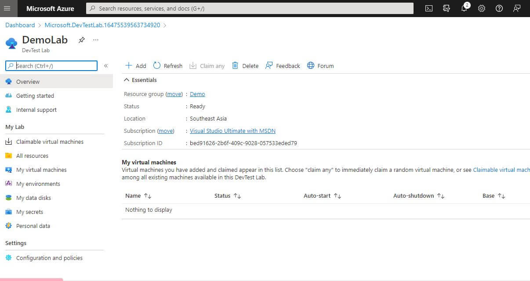530x281 pixels.
Task: Select the Subscription ID value text
Action: pos(243,143)
